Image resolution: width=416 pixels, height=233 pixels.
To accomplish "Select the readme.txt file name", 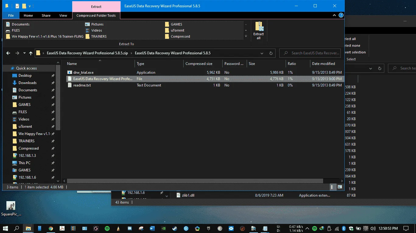I will (x=82, y=85).
